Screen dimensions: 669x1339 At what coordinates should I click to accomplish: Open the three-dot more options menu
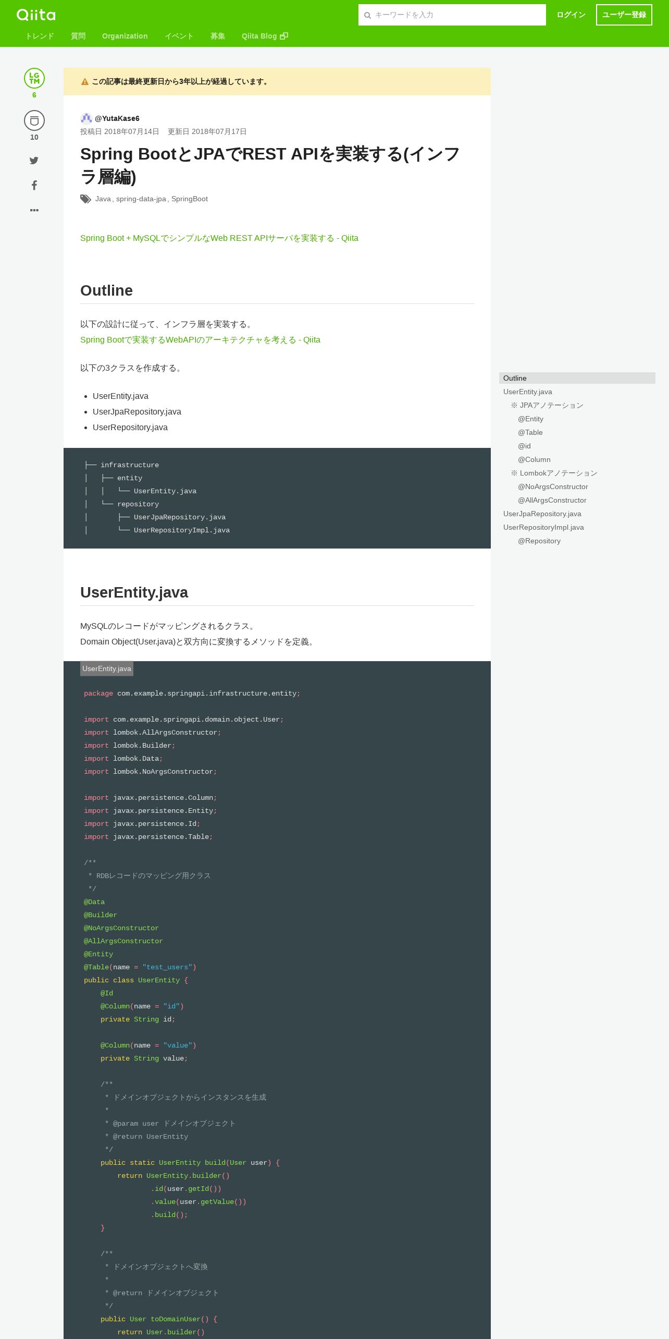pyautogui.click(x=34, y=210)
